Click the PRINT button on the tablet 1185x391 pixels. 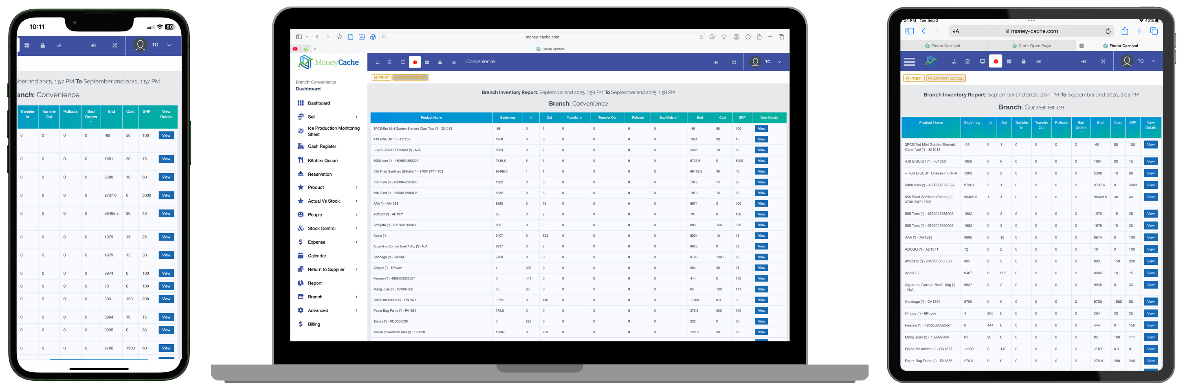pyautogui.click(x=913, y=79)
